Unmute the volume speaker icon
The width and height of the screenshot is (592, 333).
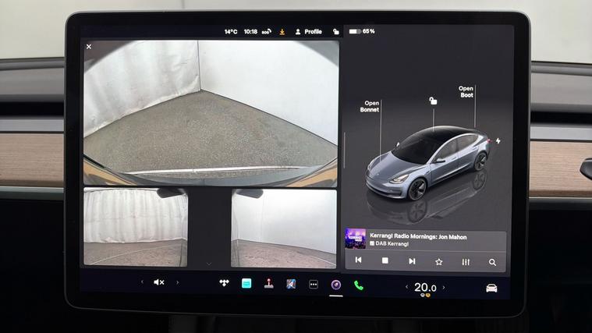coord(159,282)
